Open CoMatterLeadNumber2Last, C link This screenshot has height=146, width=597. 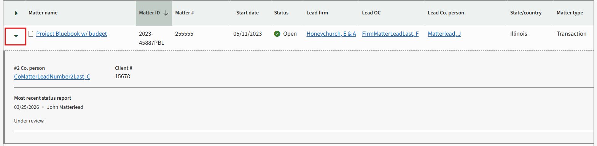52,77
